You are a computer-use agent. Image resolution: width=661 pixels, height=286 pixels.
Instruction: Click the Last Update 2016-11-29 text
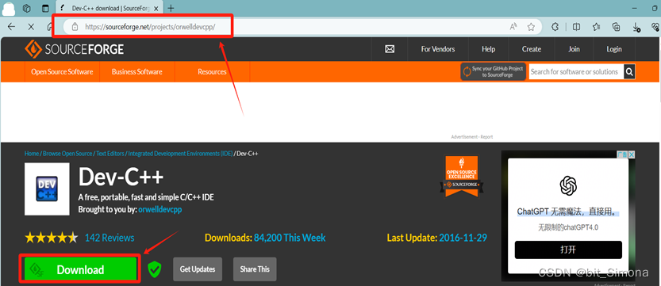(x=436, y=238)
